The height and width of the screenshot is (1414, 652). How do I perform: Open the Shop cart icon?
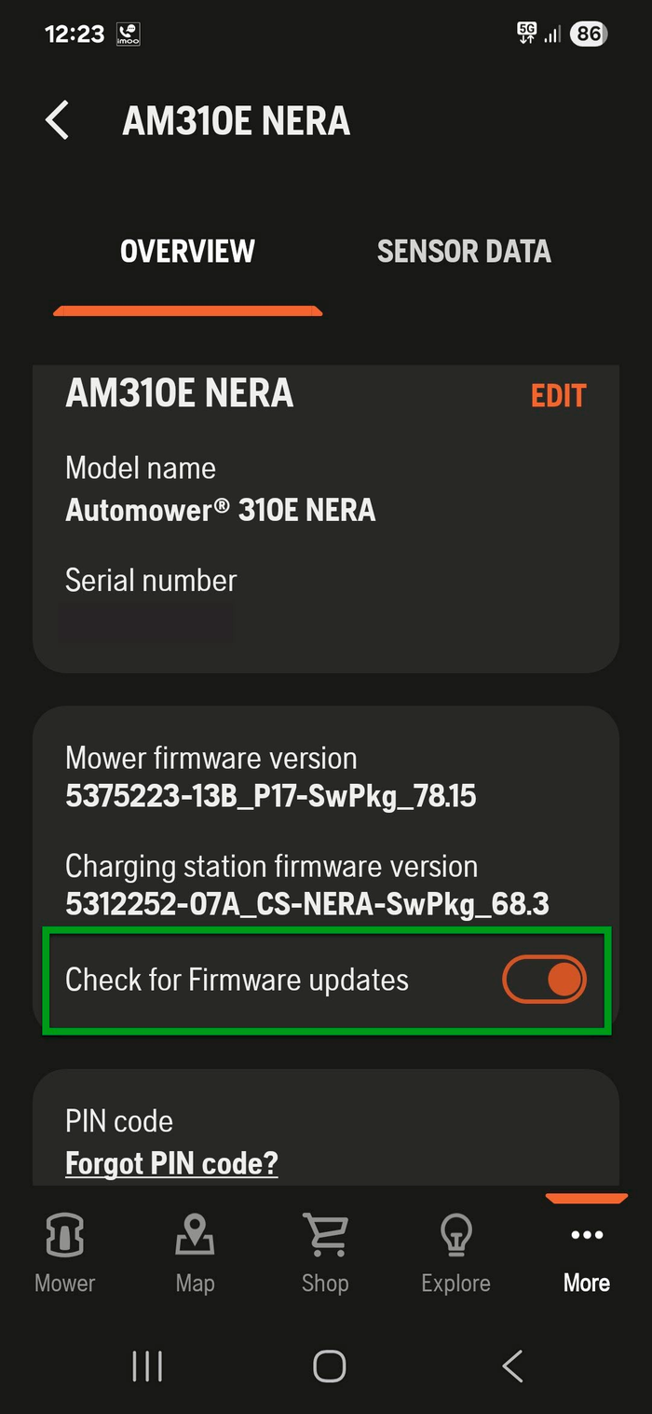click(x=325, y=1235)
